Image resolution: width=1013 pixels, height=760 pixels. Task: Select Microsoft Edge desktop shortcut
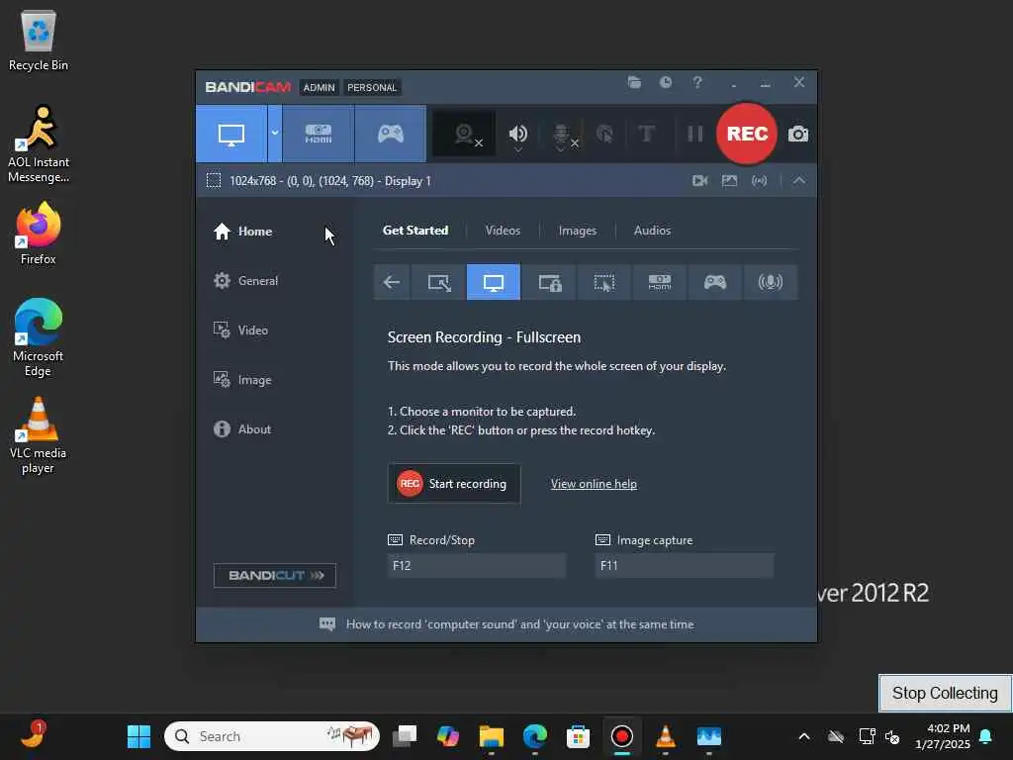click(39, 337)
